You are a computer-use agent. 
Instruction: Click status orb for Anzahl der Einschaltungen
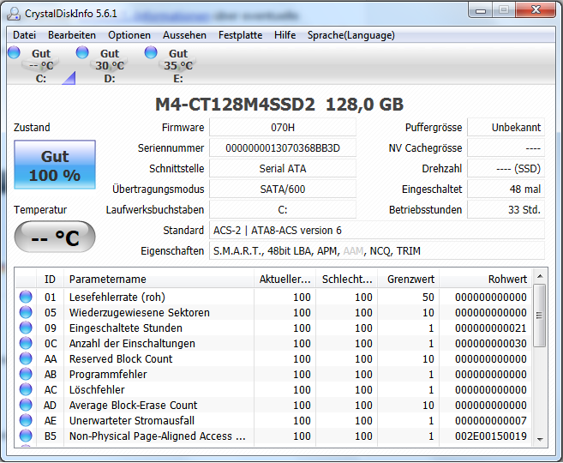coord(26,343)
